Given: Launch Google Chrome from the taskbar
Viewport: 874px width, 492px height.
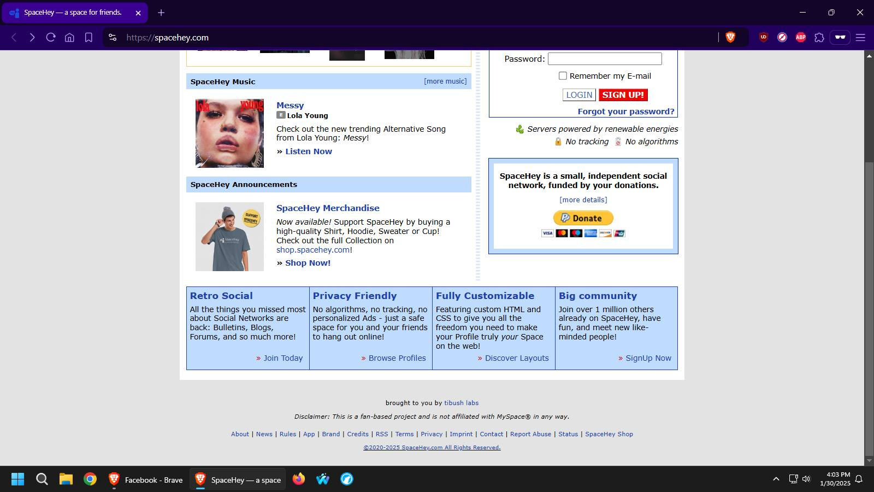Looking at the screenshot, I should pyautogui.click(x=90, y=479).
